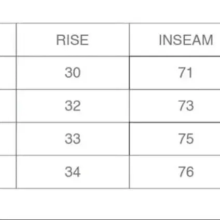Click the rise value 33 cell
The image size is (220, 220).
click(73, 139)
